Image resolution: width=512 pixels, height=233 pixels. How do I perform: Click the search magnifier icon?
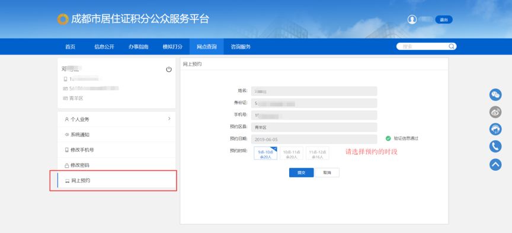point(452,46)
